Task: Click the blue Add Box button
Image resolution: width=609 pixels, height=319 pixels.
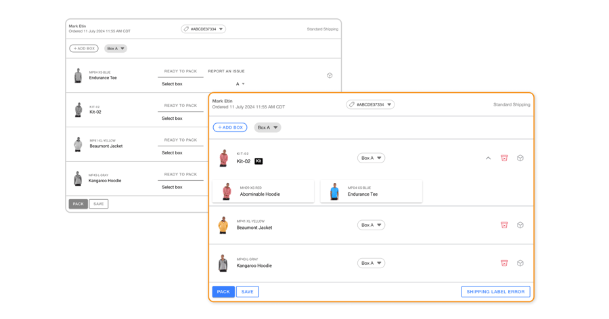Action: 230,127
